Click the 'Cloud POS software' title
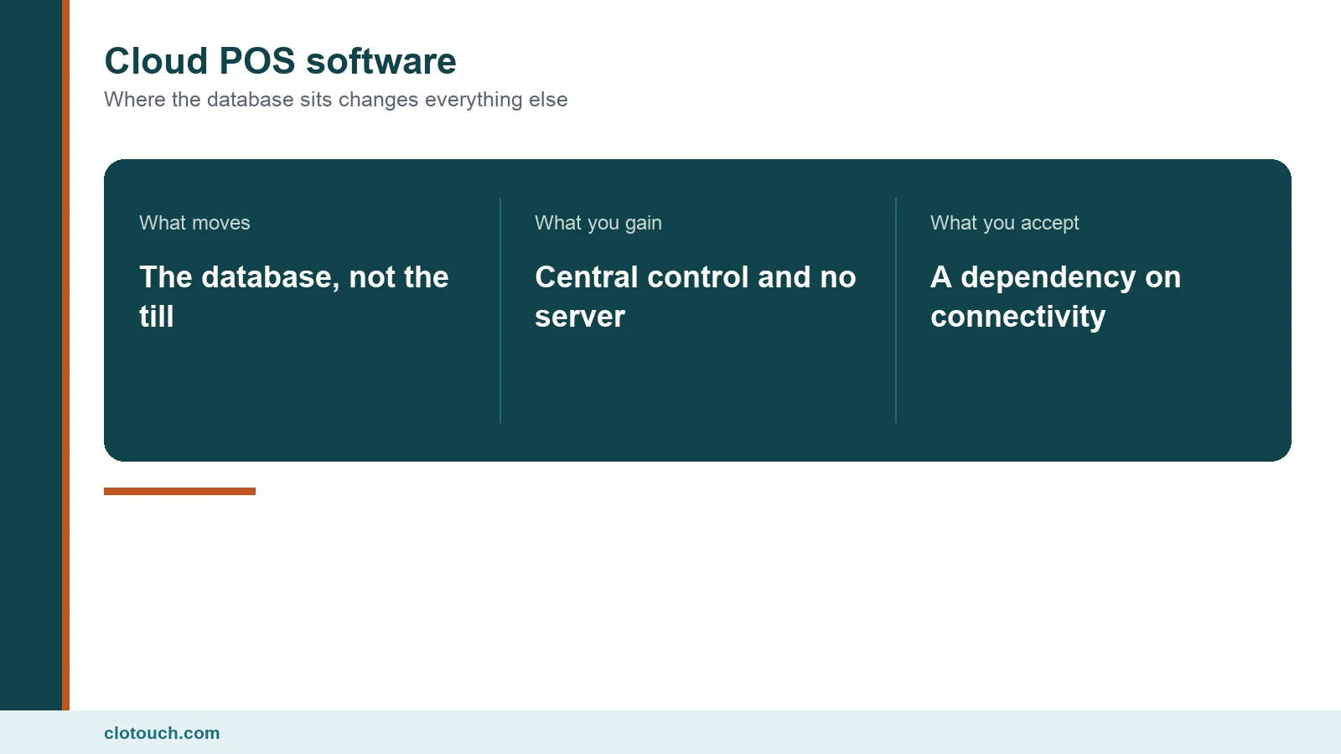The height and width of the screenshot is (754, 1341). coord(280,61)
